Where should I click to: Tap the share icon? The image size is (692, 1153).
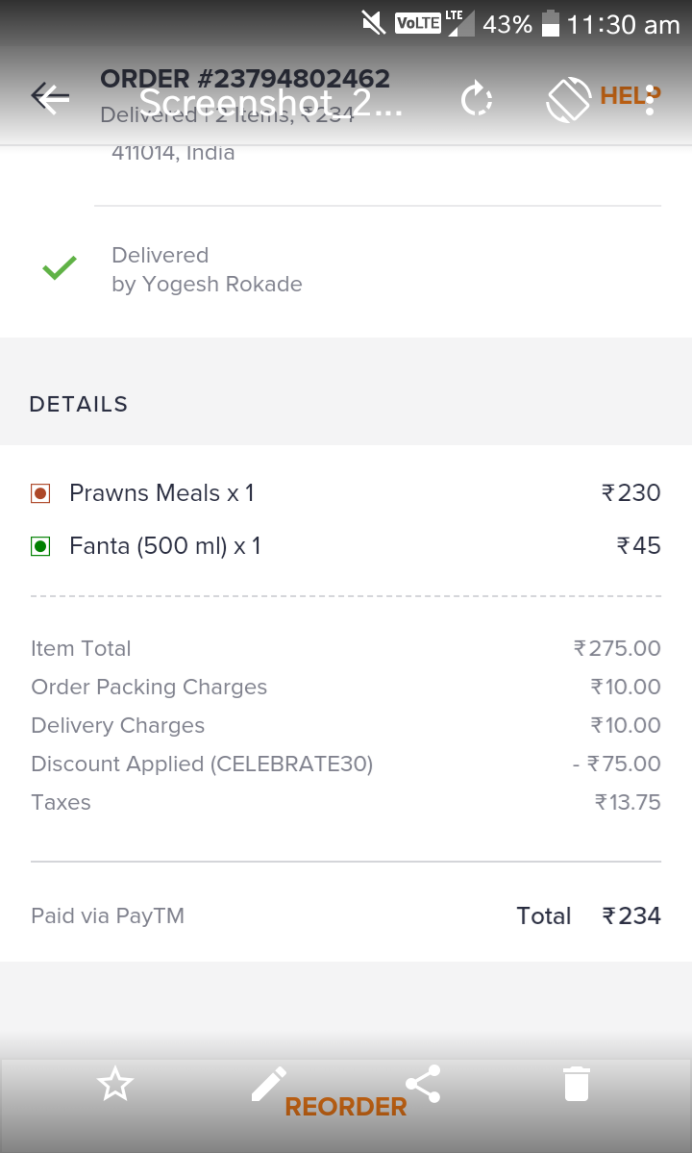click(x=423, y=1085)
